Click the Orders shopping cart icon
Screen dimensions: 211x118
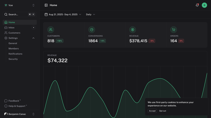point(174,29)
